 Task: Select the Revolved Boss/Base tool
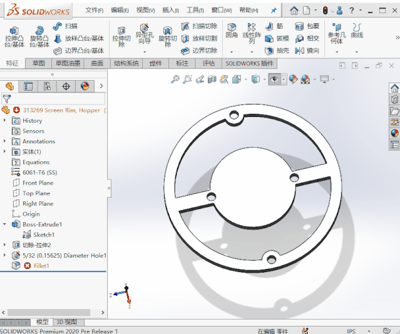click(x=39, y=31)
